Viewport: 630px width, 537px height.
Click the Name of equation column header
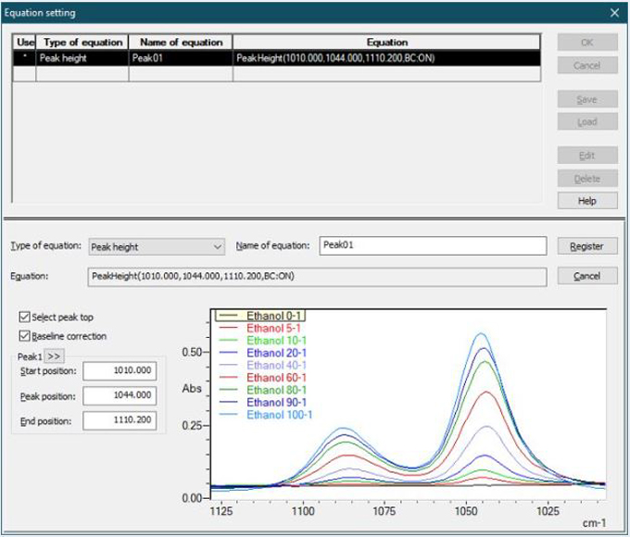[x=181, y=42]
